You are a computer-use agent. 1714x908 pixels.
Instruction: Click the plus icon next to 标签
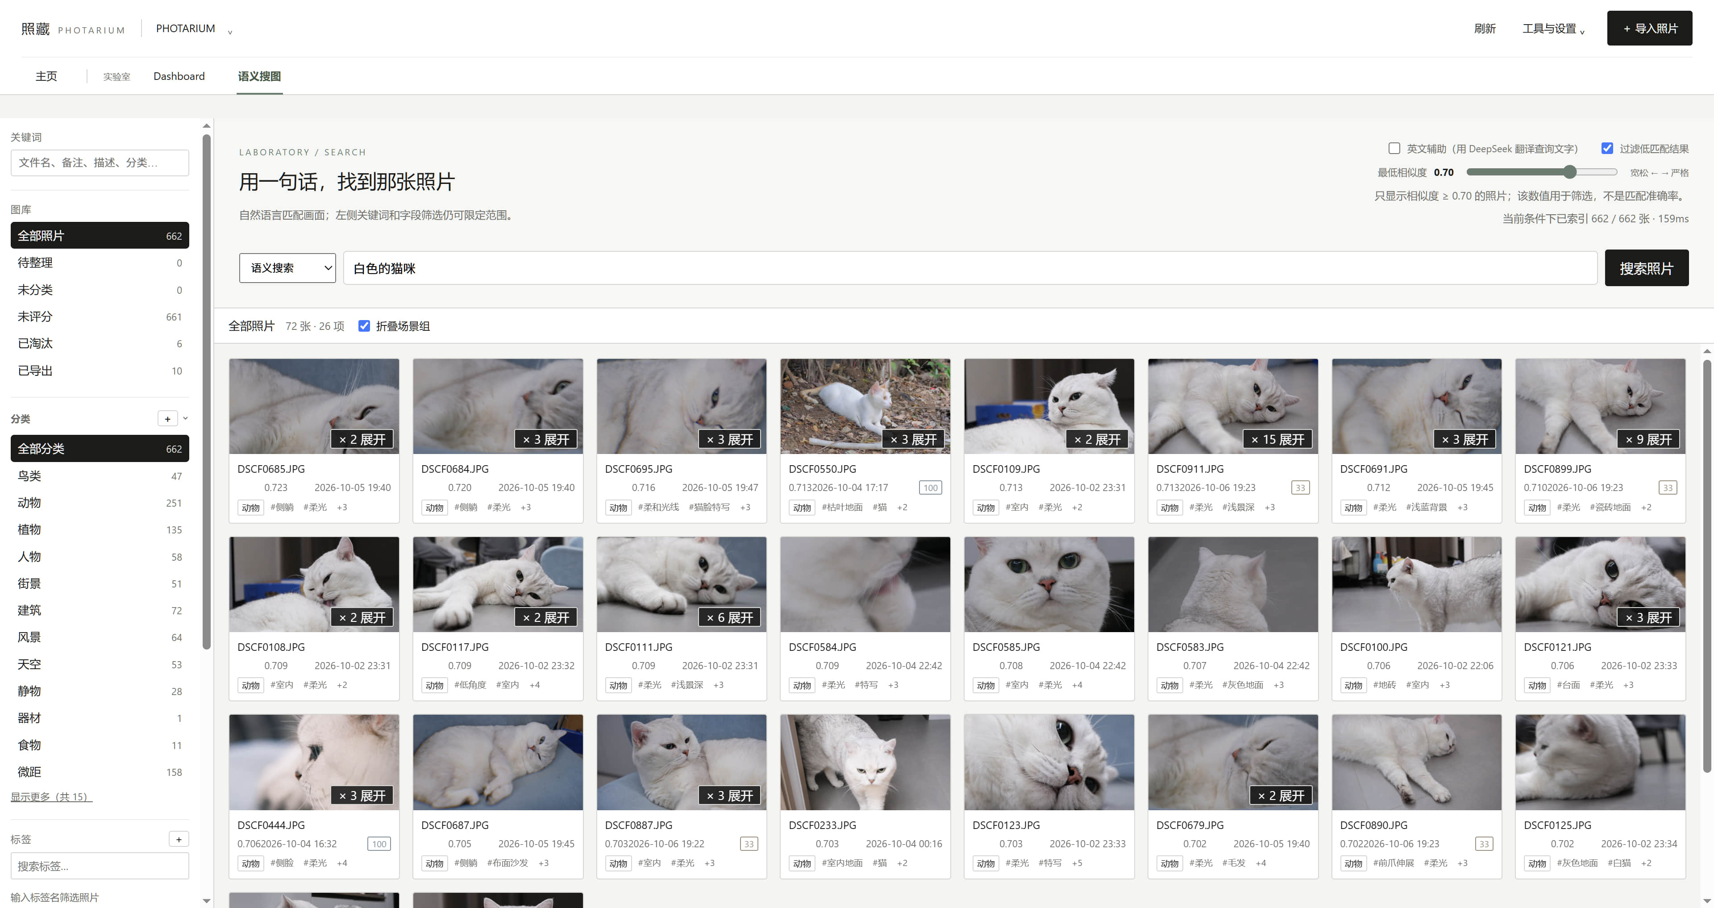tap(179, 839)
